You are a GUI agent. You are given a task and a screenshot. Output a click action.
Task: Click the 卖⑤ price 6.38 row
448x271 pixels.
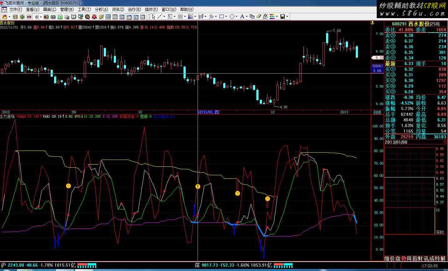click(x=416, y=35)
